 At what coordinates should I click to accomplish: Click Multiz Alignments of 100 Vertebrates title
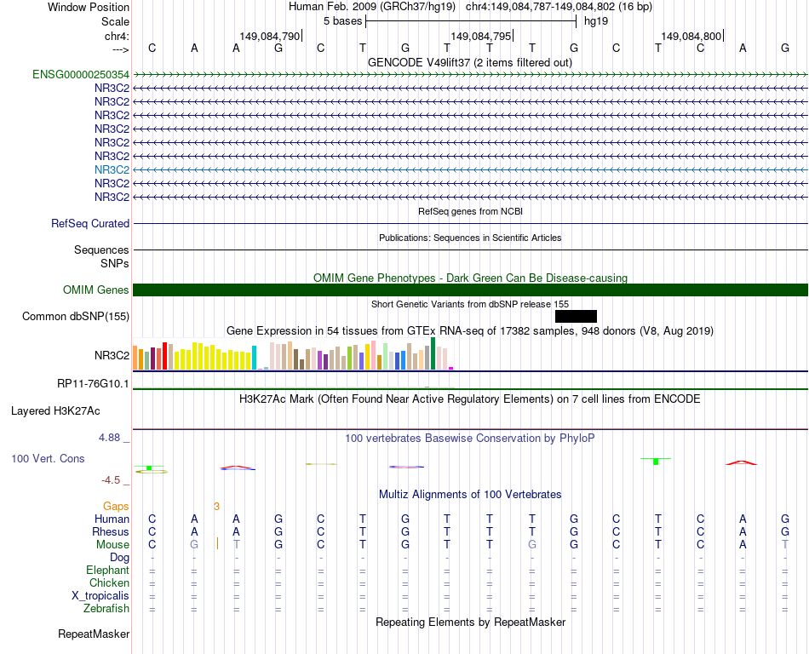coord(470,495)
